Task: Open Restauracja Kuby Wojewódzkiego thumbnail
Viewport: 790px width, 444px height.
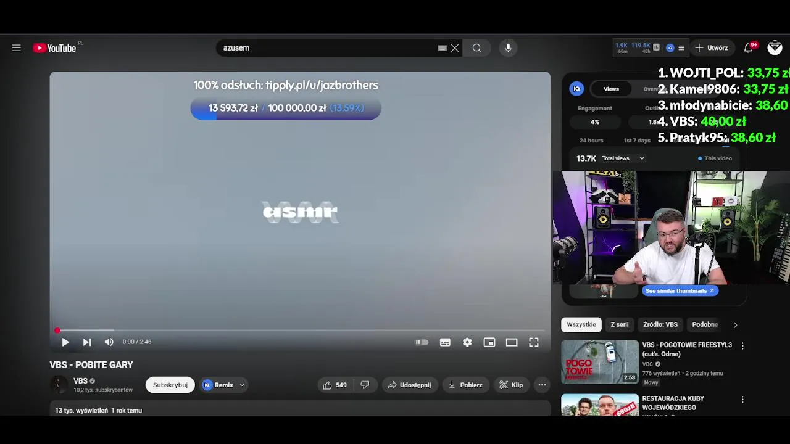Action: tap(600, 405)
